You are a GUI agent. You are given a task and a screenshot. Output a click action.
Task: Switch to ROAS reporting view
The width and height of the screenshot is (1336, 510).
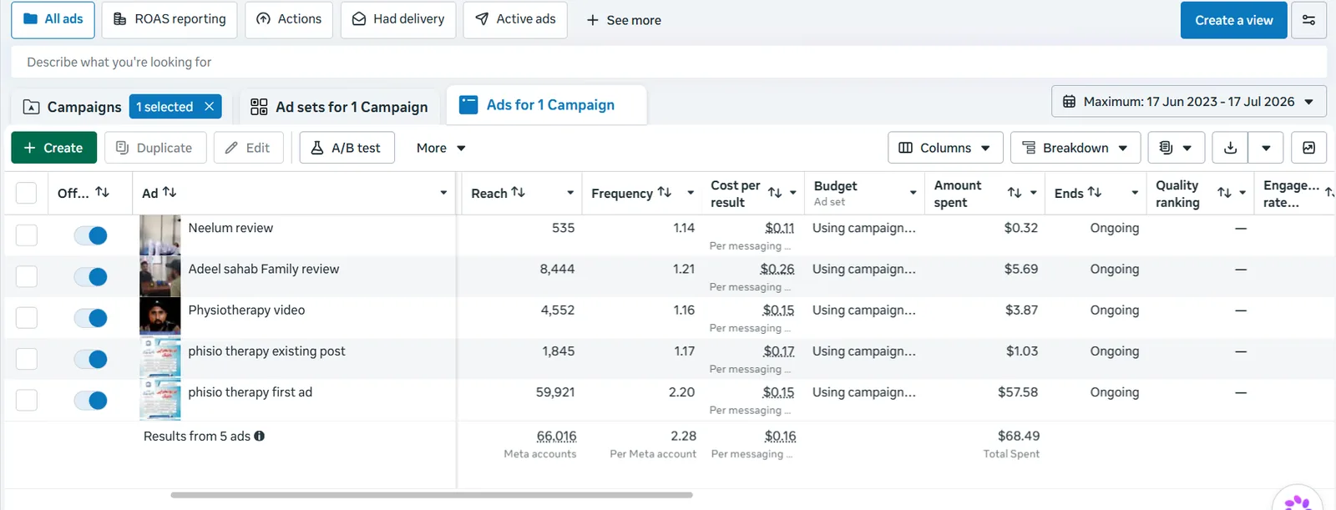(x=170, y=19)
